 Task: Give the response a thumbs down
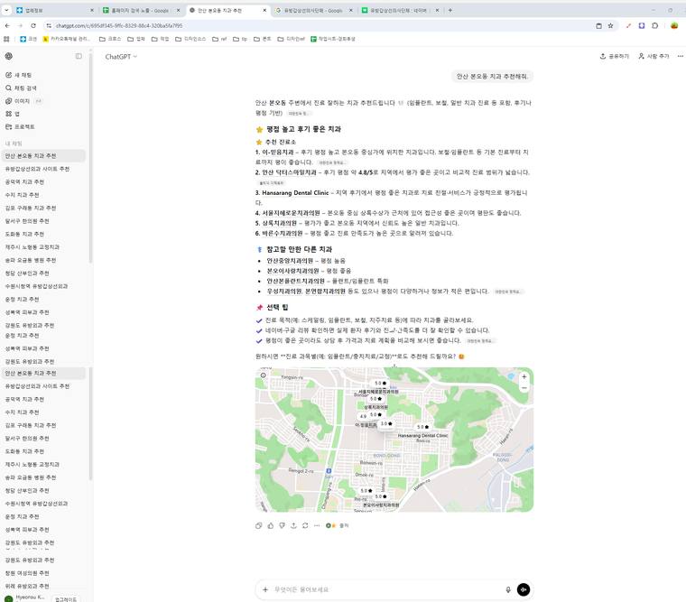pos(283,525)
